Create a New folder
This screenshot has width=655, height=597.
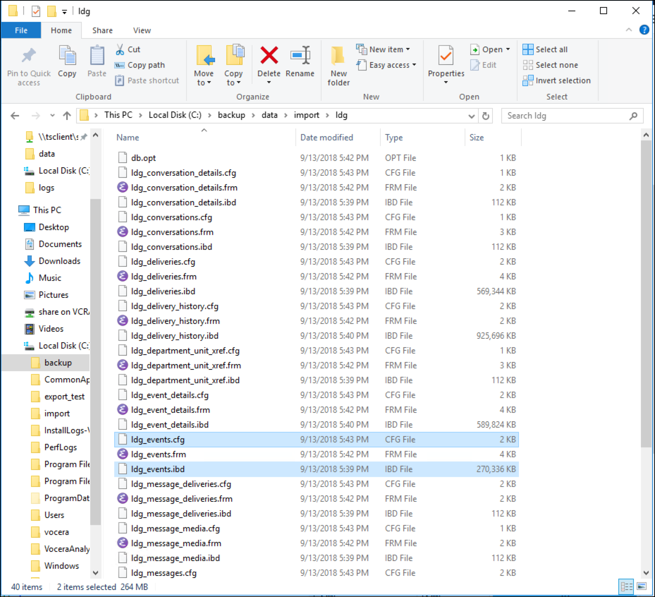tap(338, 64)
